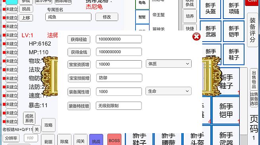Click the 宝宝资质增 button
The height and width of the screenshot is (145, 260).
[x=79, y=65]
